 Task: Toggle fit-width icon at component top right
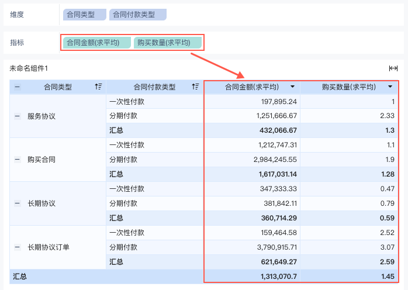[x=393, y=68]
